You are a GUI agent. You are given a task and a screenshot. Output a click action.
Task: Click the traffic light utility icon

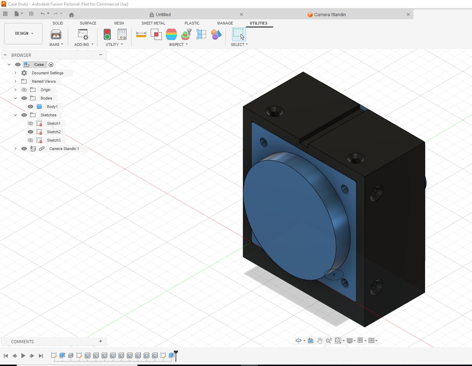tap(107, 34)
